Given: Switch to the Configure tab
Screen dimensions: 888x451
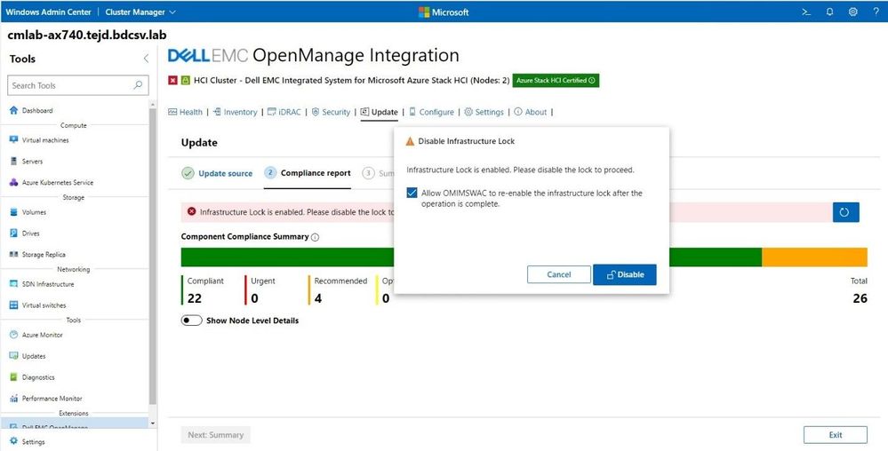Looking at the screenshot, I should [x=431, y=112].
